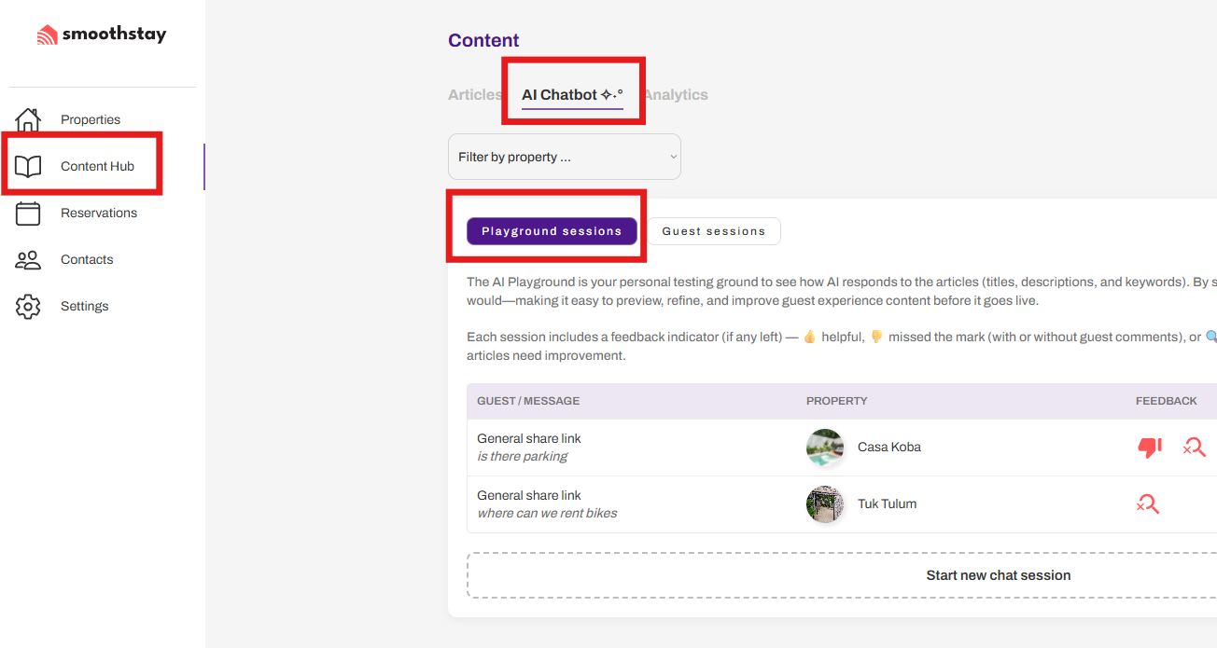Viewport: 1217px width, 648px height.
Task: Click the smoothstay logo icon
Action: click(x=47, y=35)
